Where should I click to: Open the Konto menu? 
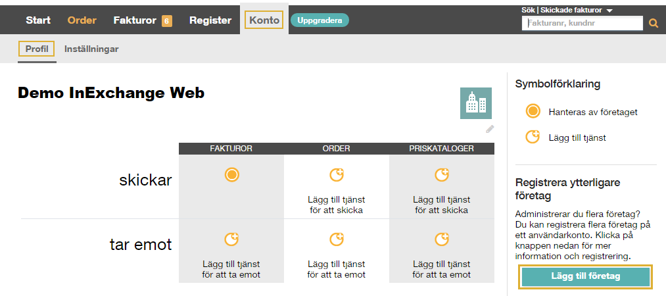264,20
